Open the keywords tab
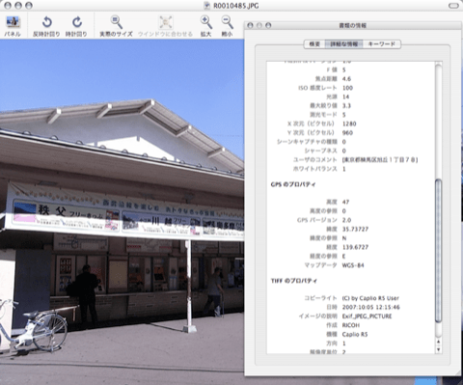 (382, 44)
